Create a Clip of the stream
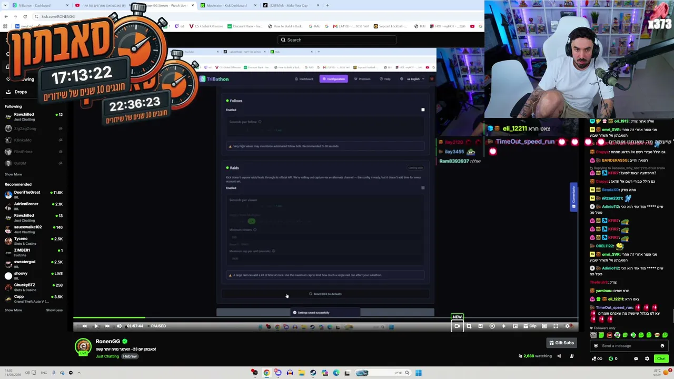Image resolution: width=674 pixels, height=379 pixels. 530,326
